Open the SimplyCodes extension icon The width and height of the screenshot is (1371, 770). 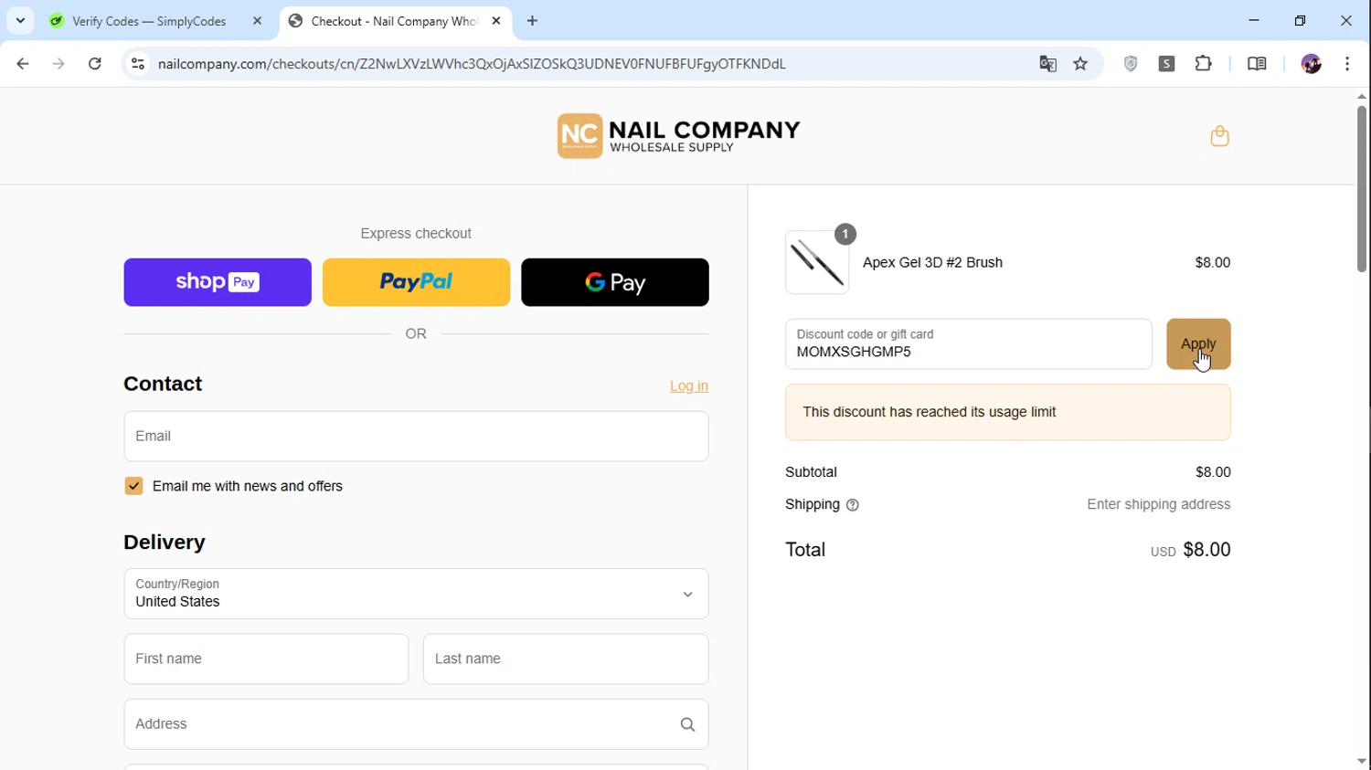point(1167,64)
